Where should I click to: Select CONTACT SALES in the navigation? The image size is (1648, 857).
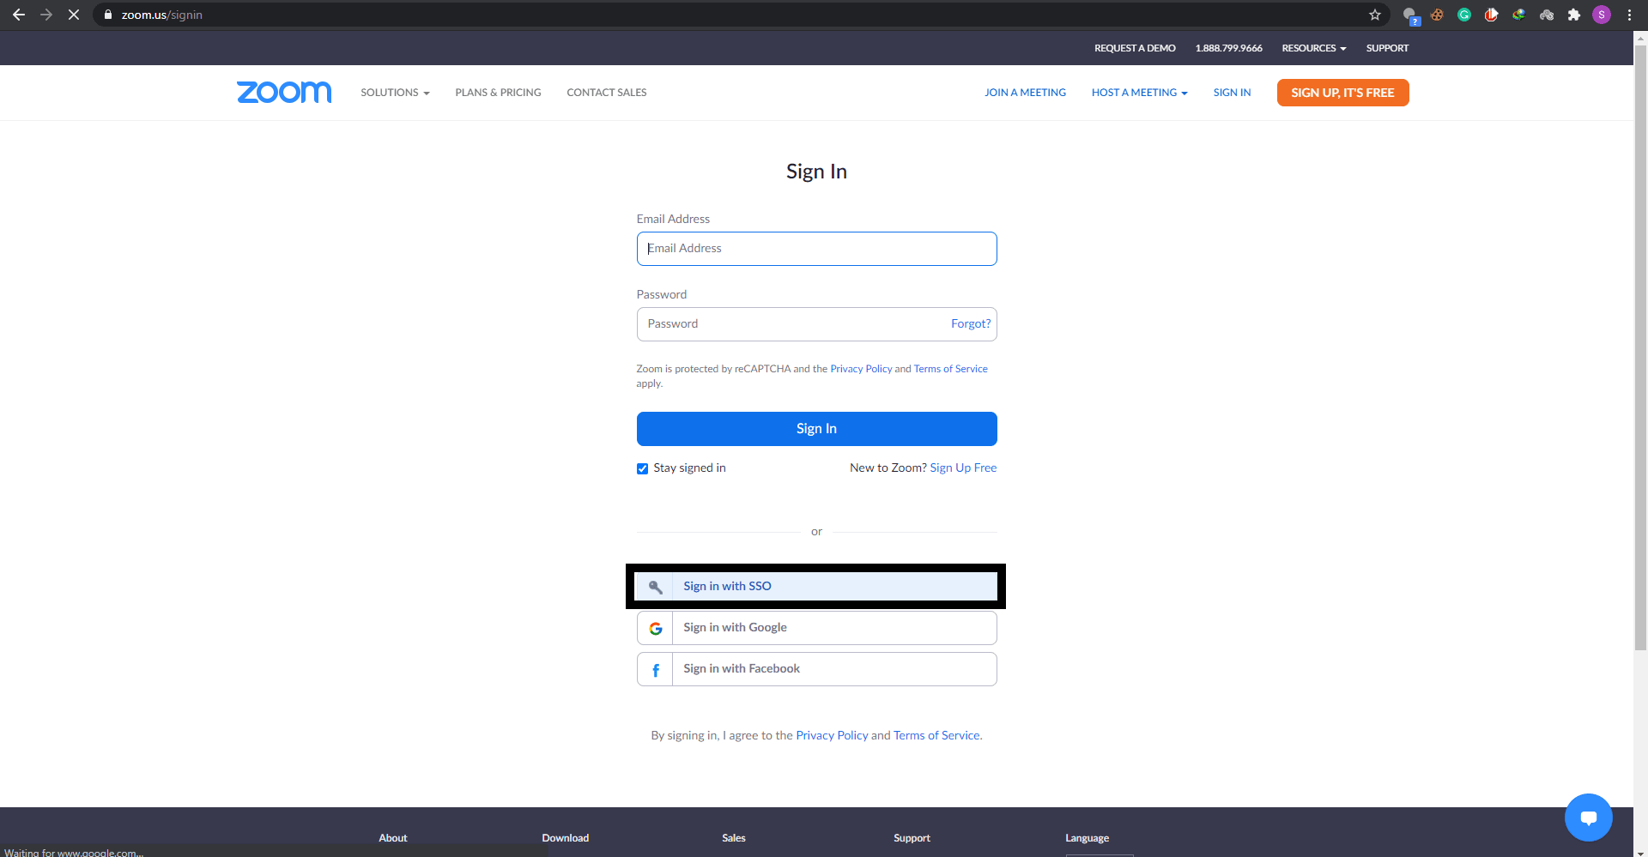tap(606, 93)
